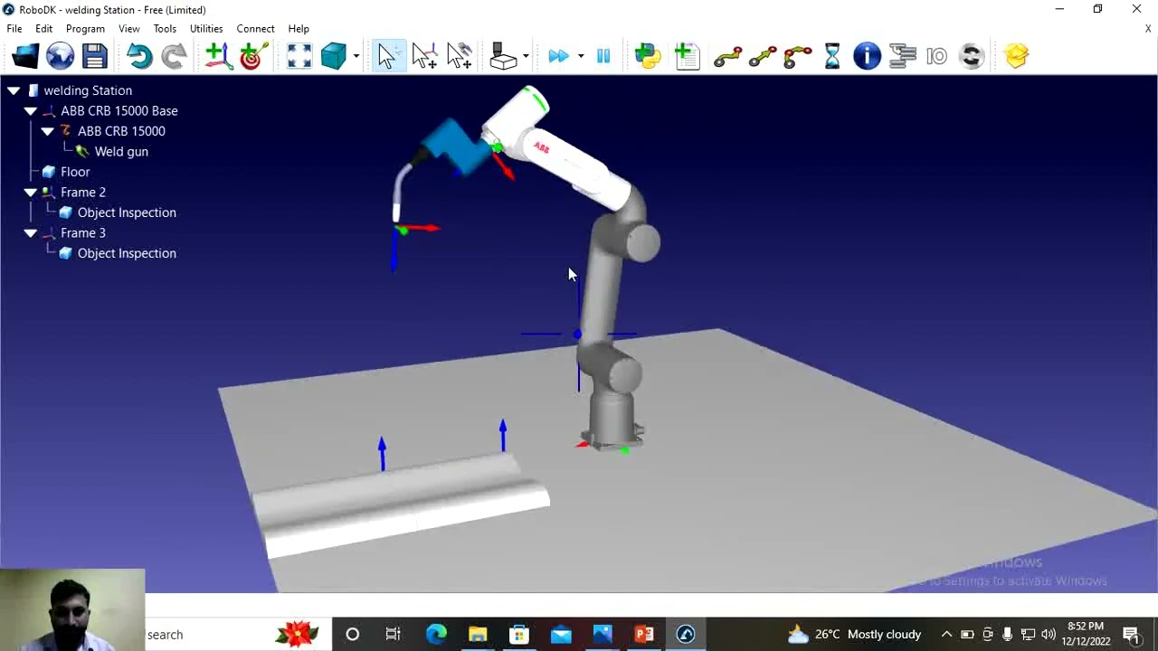Click the fast simulation button
The image size is (1158, 651).
(558, 56)
